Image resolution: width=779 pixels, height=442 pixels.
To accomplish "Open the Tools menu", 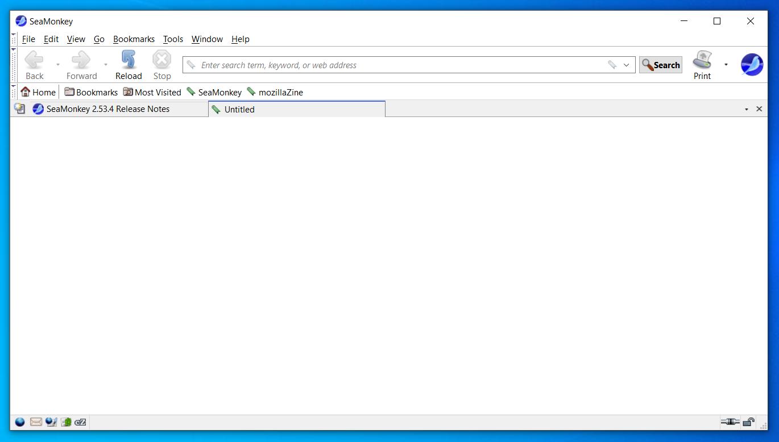I will tap(173, 39).
